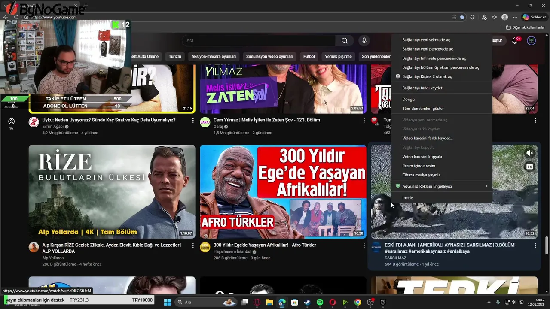Toggle captions on the SARSILMAZ preview
Image resolution: width=550 pixels, height=309 pixels.
[529, 167]
